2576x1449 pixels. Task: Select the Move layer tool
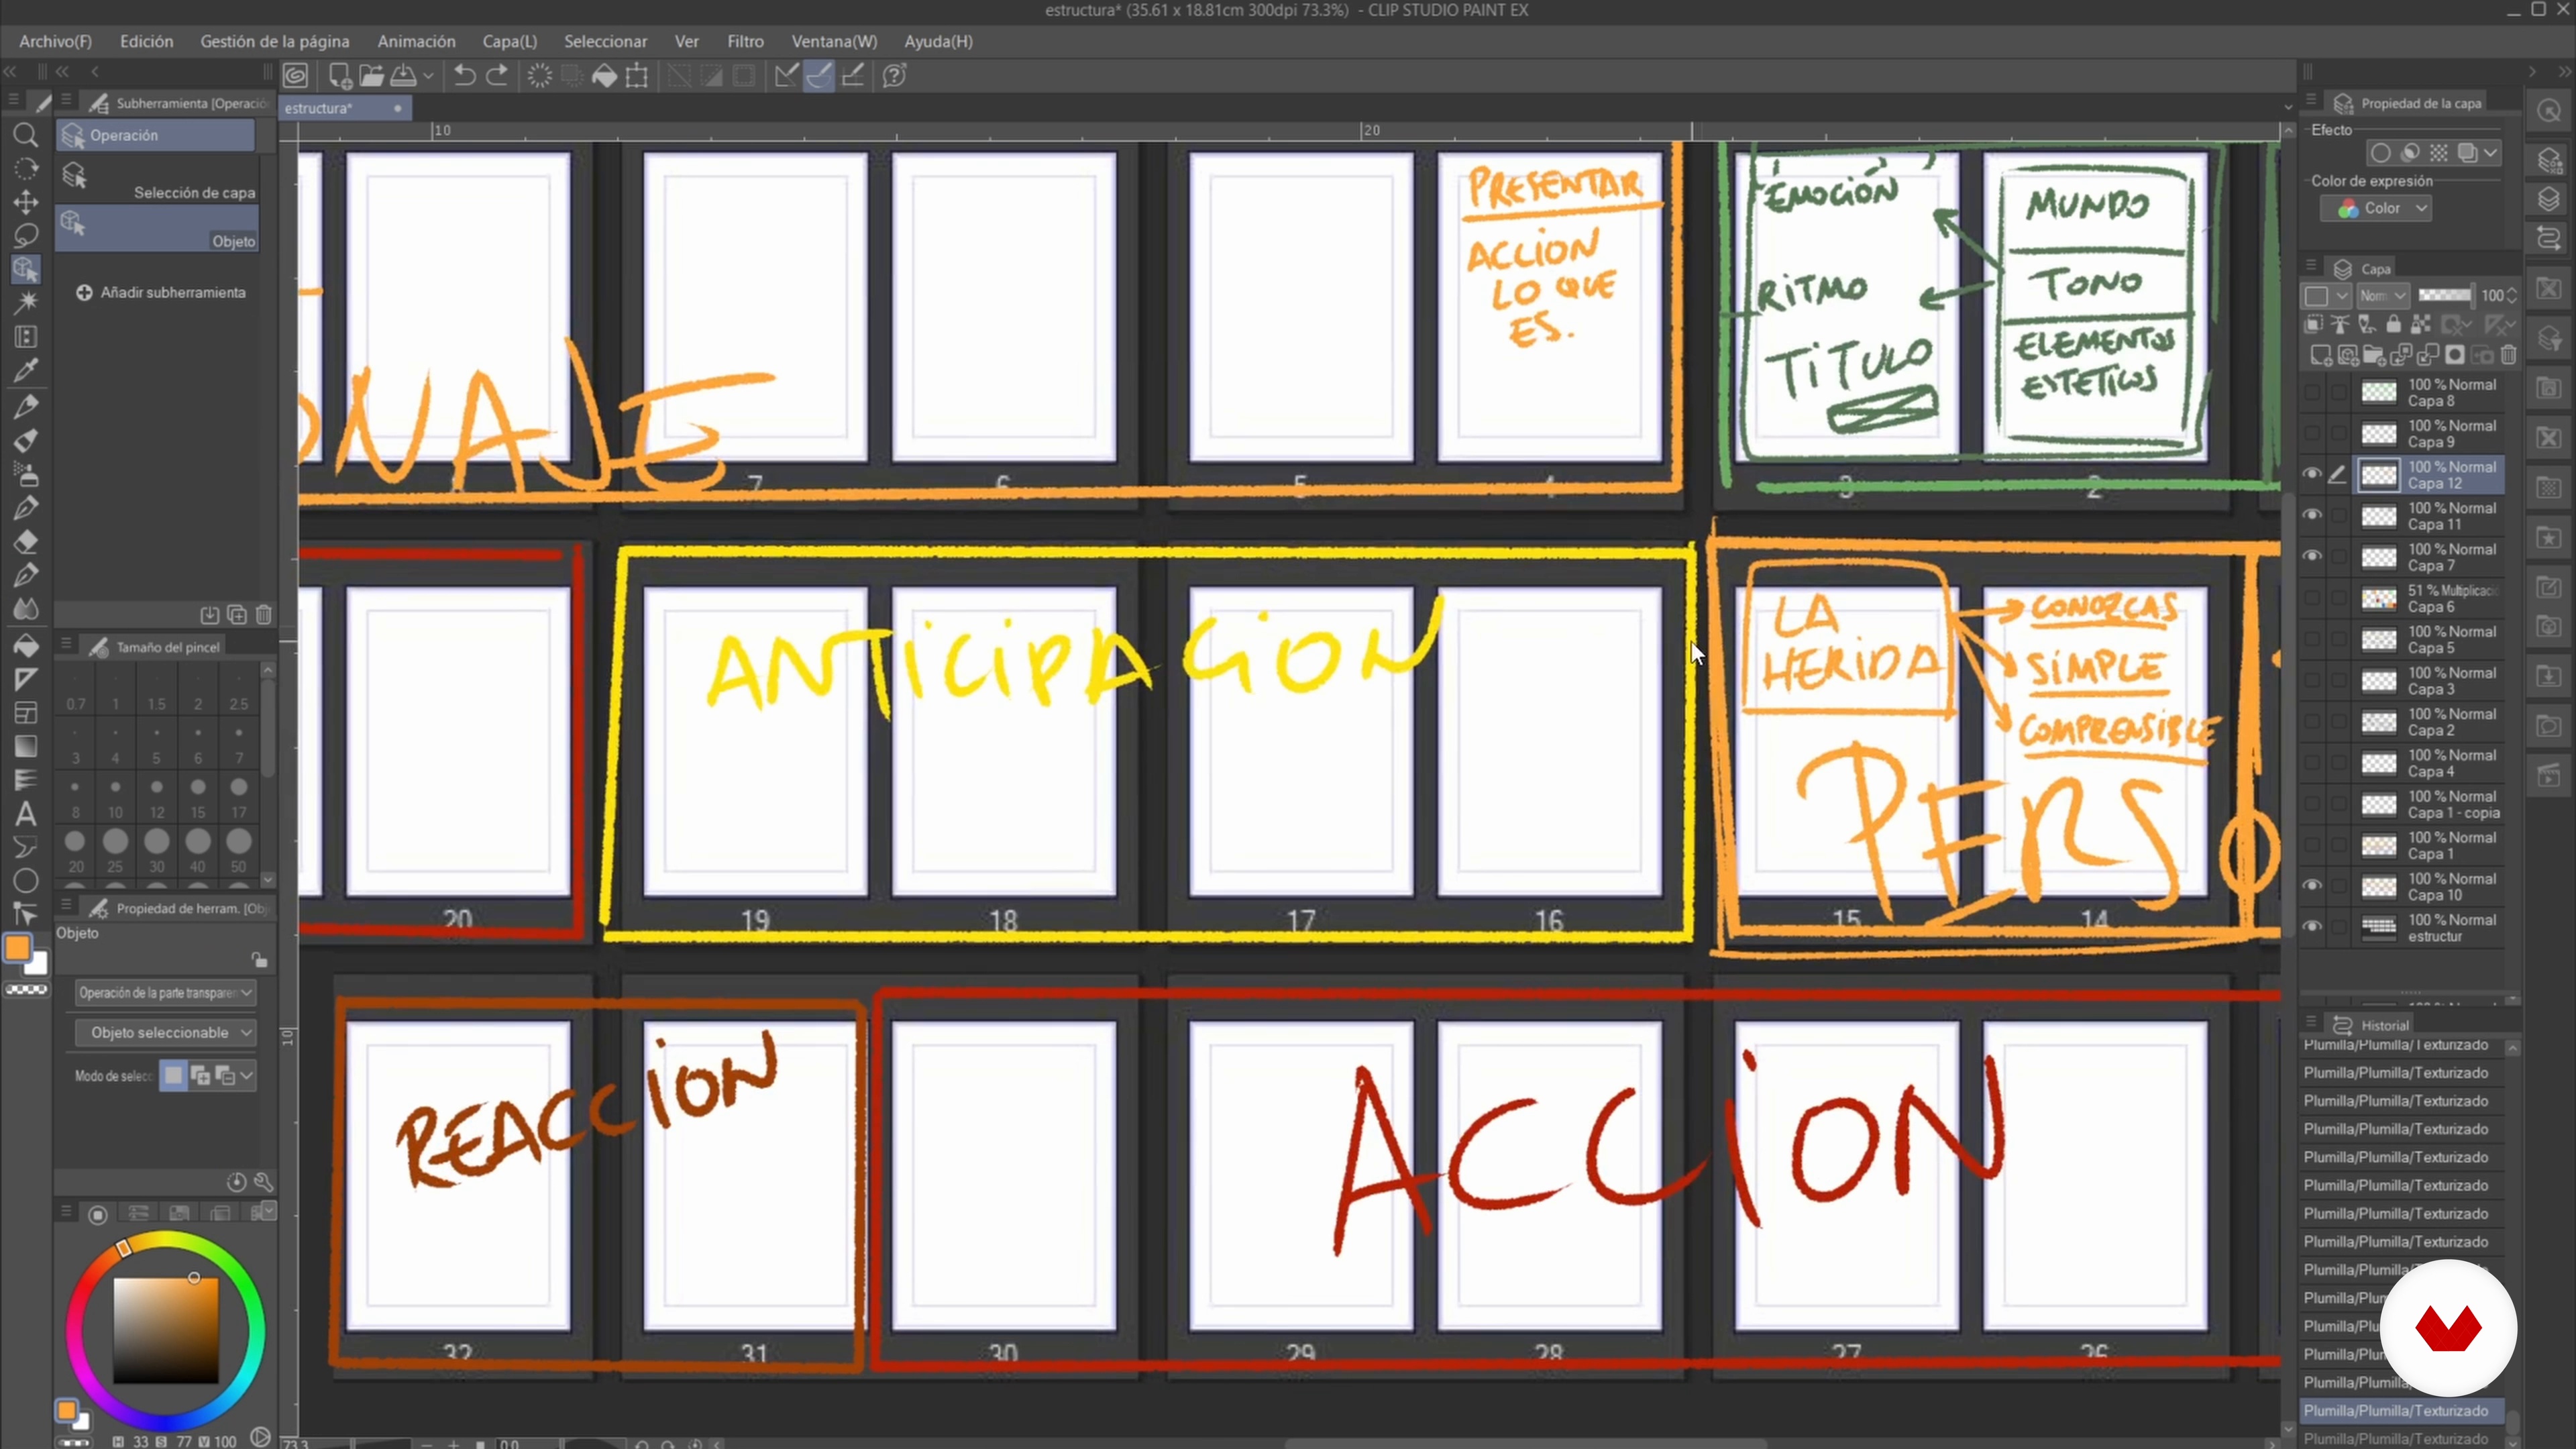pyautogui.click(x=26, y=202)
